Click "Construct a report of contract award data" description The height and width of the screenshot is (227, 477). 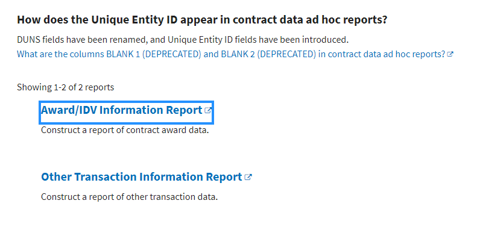[x=125, y=130]
